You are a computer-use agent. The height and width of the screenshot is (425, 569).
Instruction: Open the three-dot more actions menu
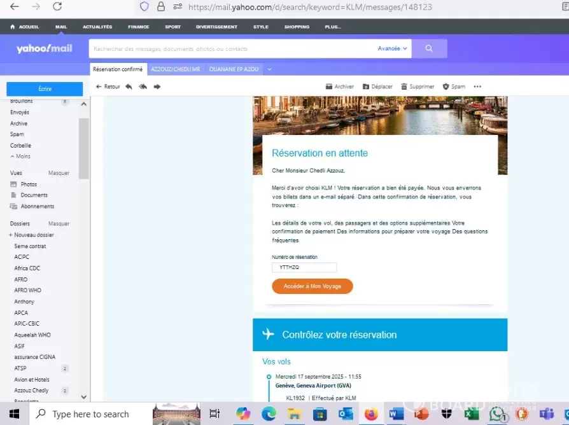(x=477, y=87)
